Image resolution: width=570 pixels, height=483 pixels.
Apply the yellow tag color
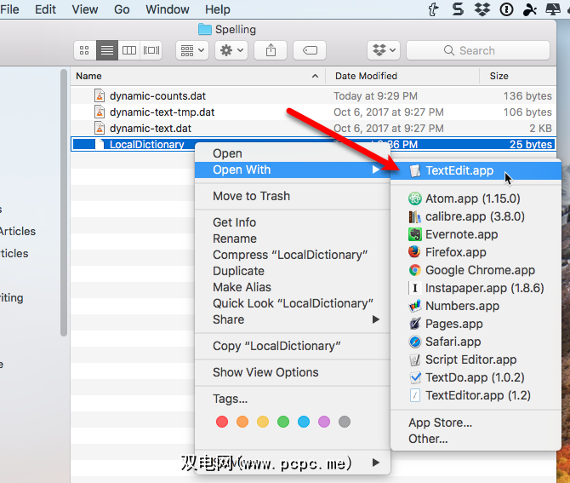[263, 422]
